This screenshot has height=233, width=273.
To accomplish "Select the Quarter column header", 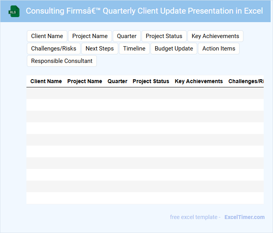I will 117,81.
